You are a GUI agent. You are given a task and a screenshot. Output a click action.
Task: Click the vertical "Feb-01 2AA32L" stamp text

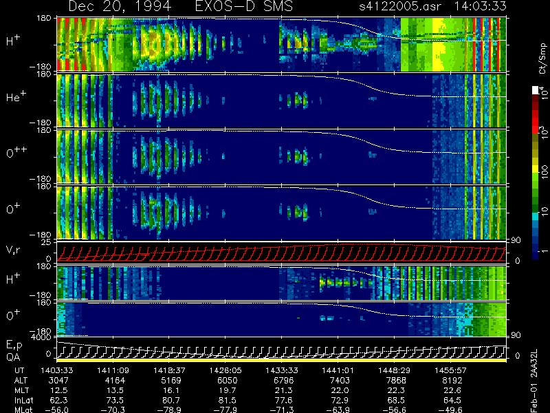pos(534,381)
